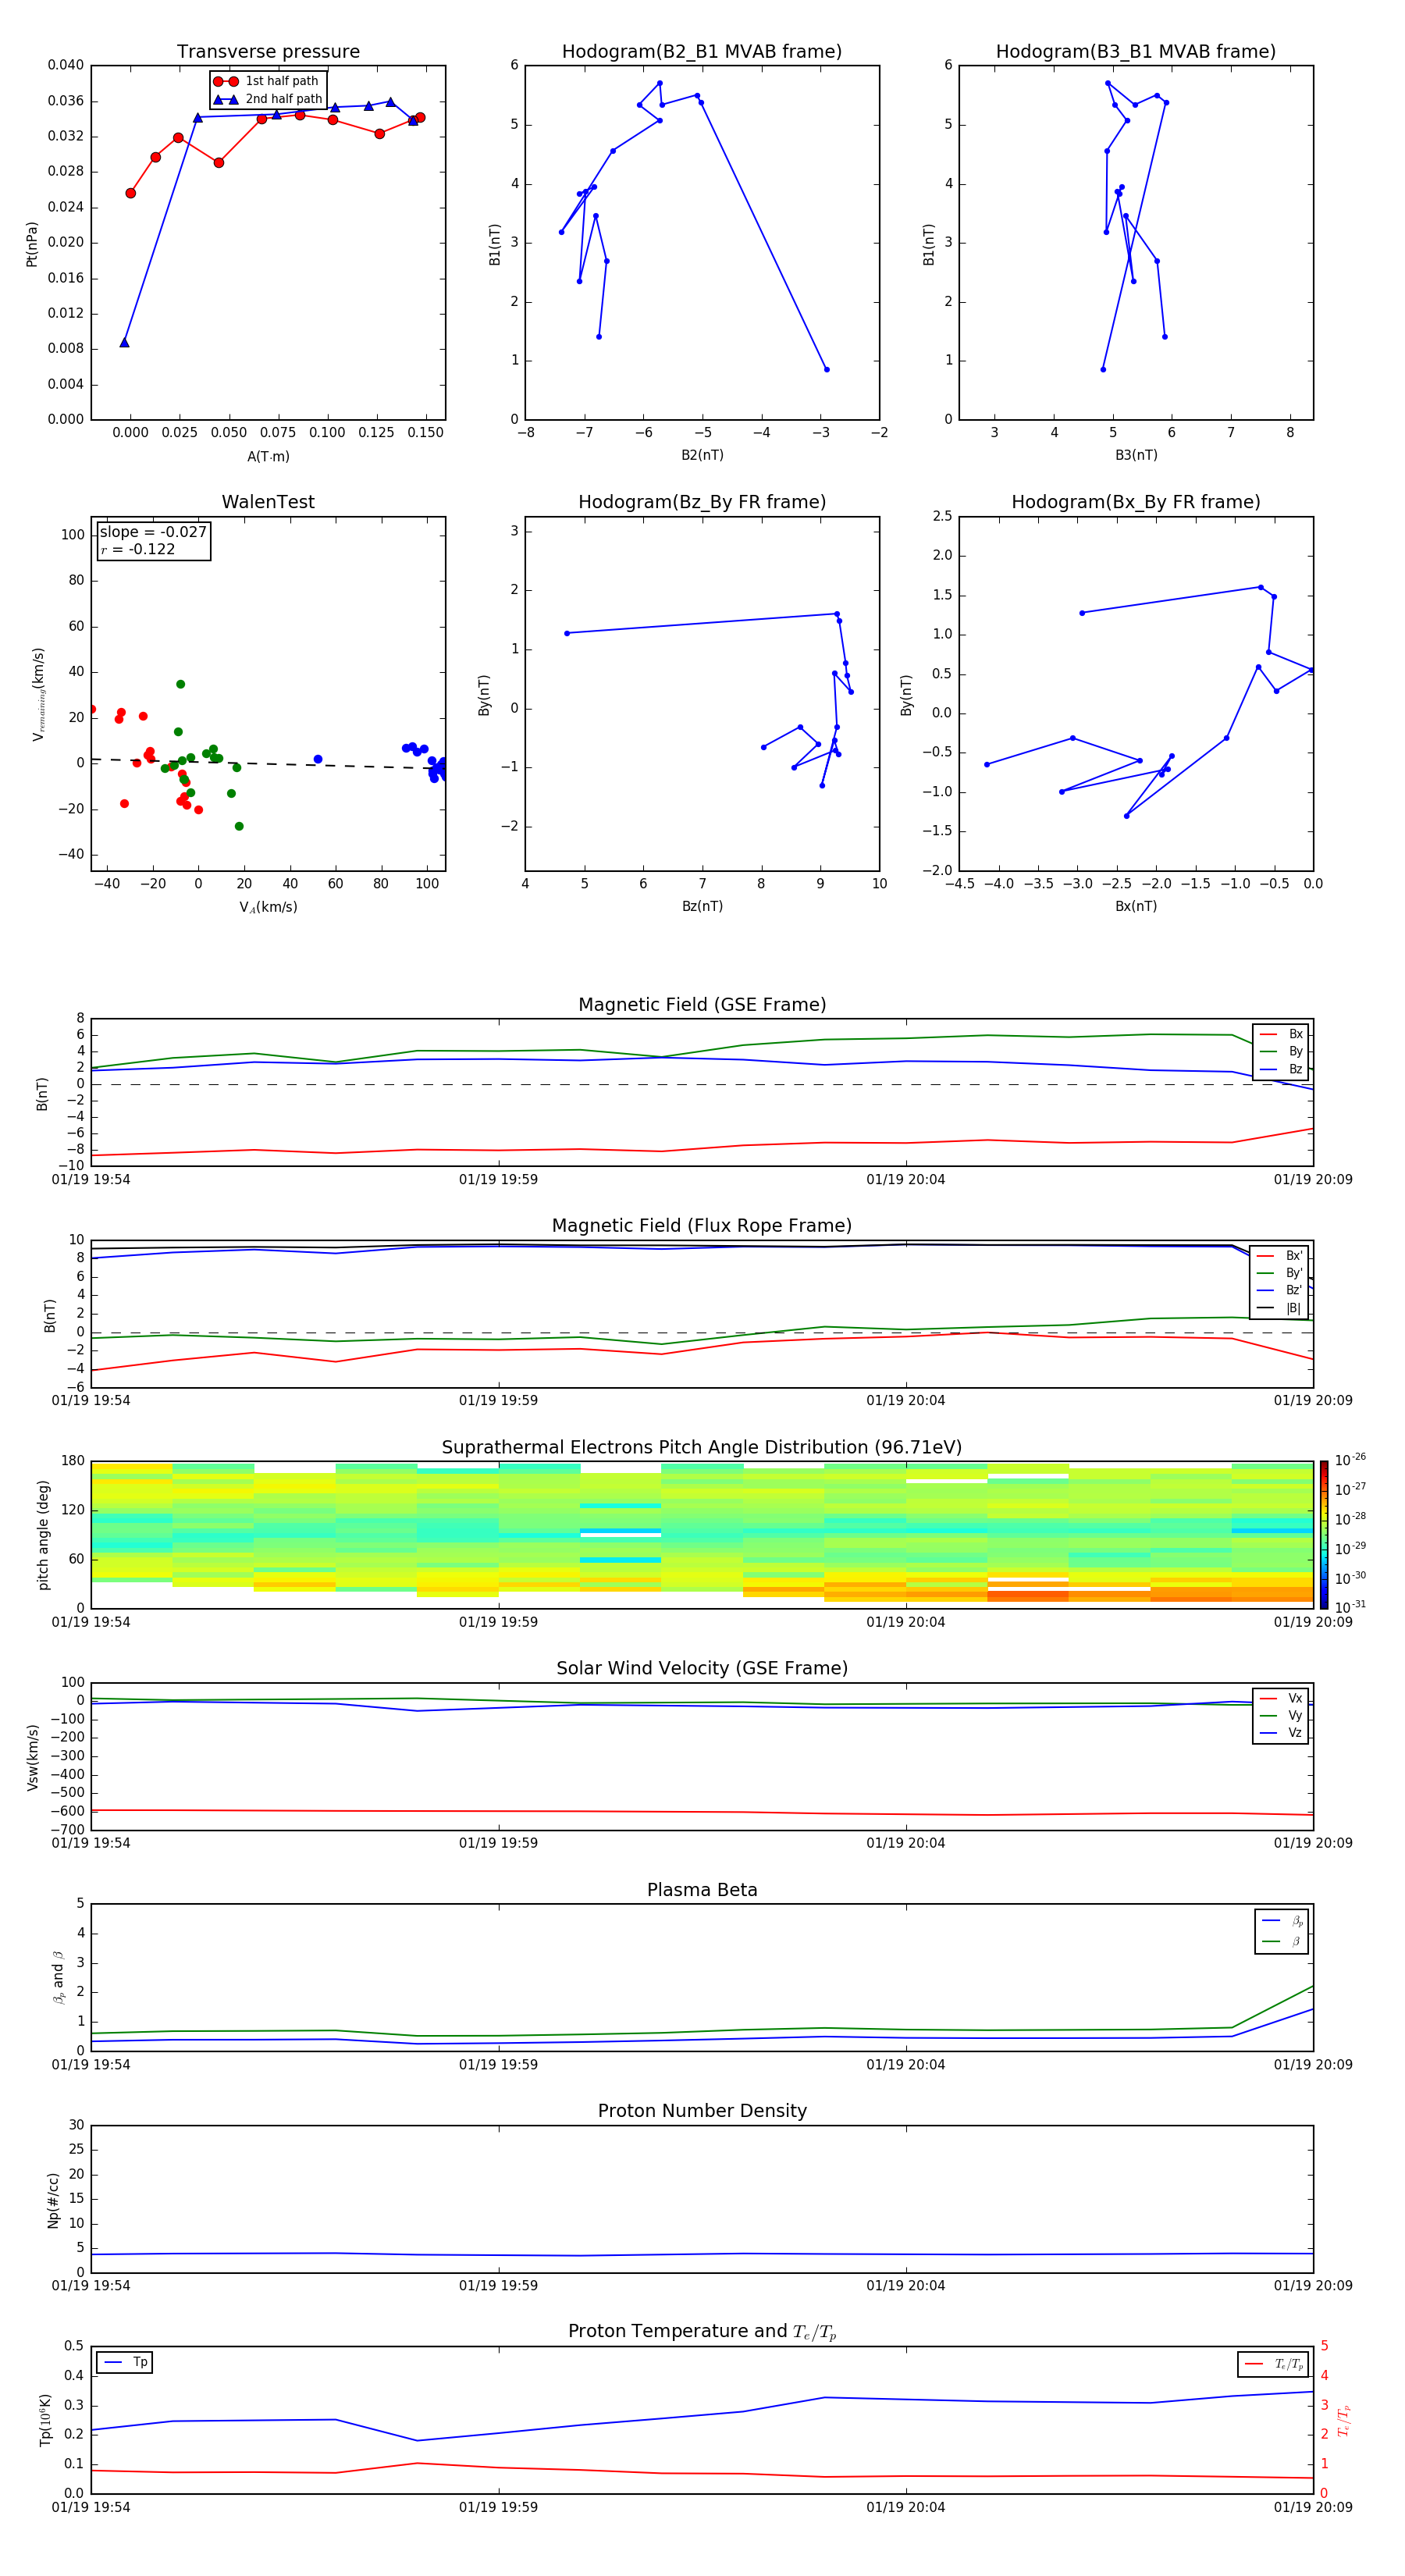This screenshot has height=2576, width=1405.
Task: Click the 'B3(nT)' axis label
Action: point(1136,455)
